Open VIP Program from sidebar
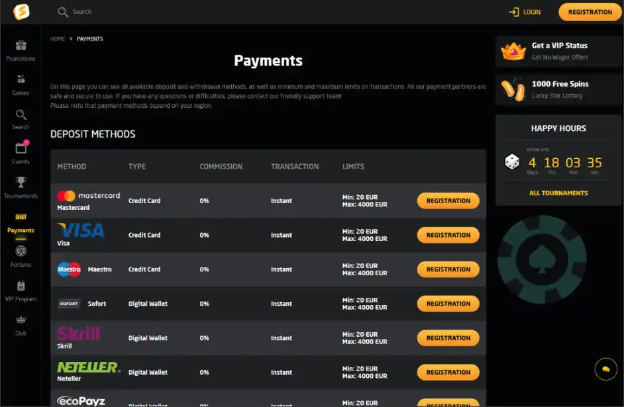This screenshot has width=624, height=407. (21, 287)
